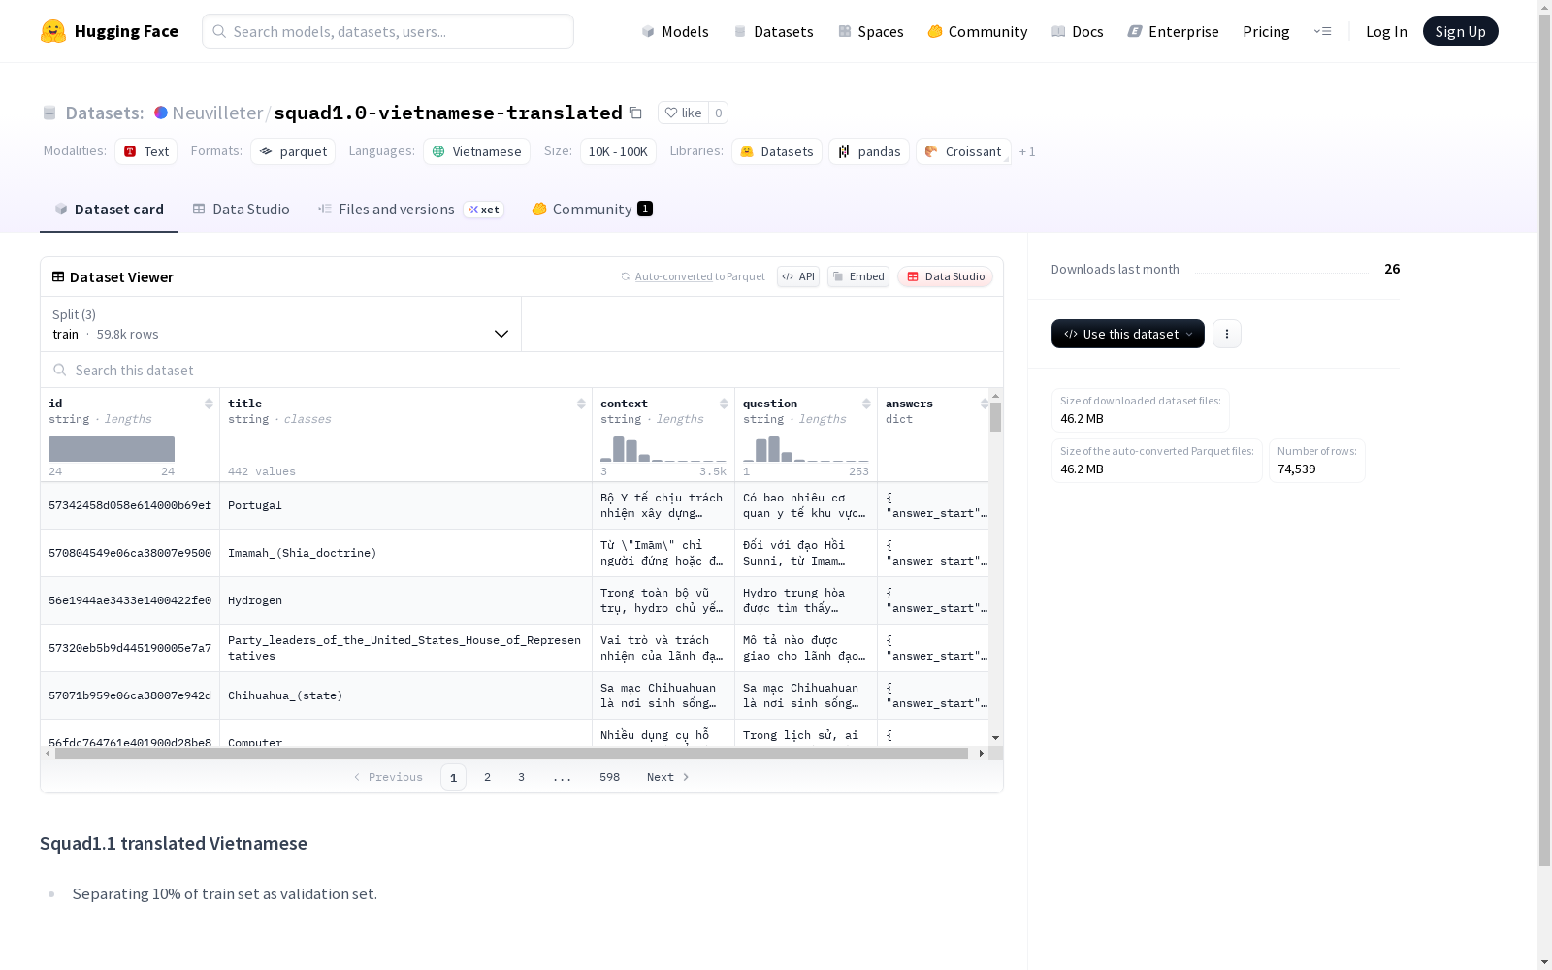Jump to page 598 of the dataset
The height and width of the screenshot is (970, 1552).
609,777
